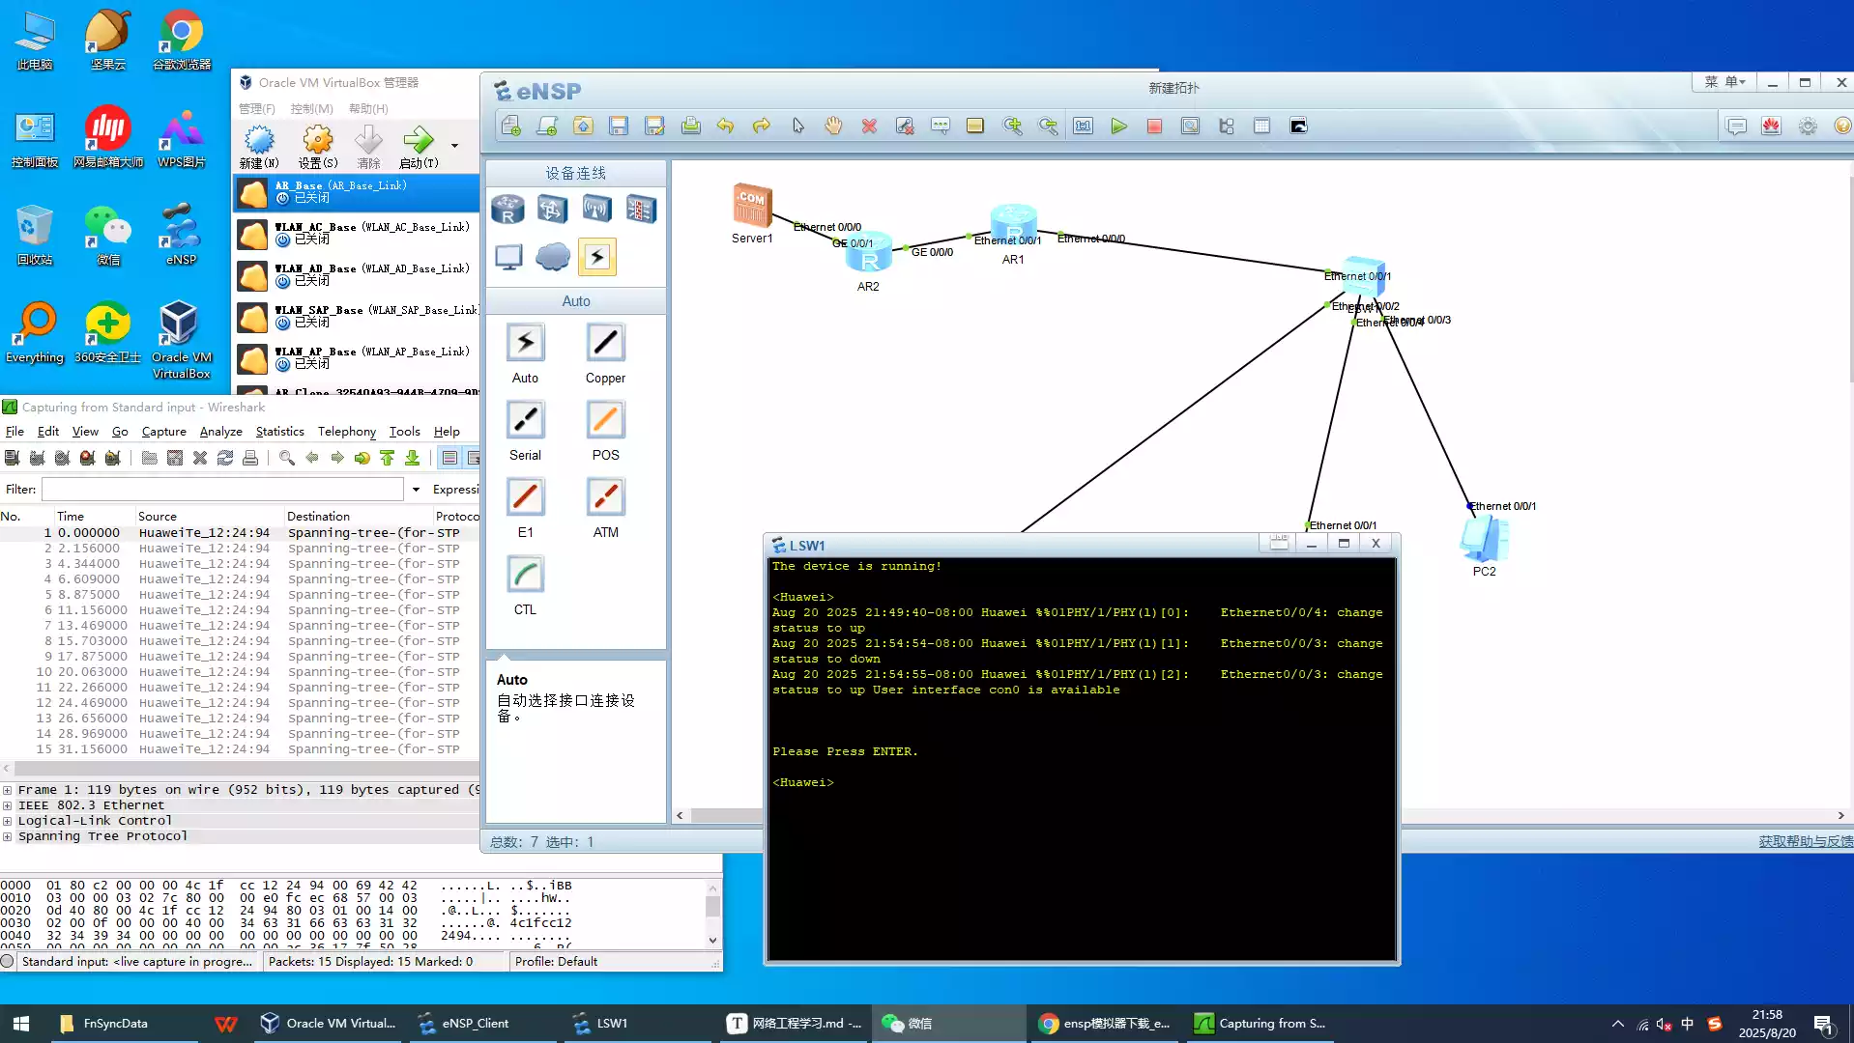Click eNSP print topology icon
Viewport: 1854px width, 1043px height.
[x=690, y=126]
